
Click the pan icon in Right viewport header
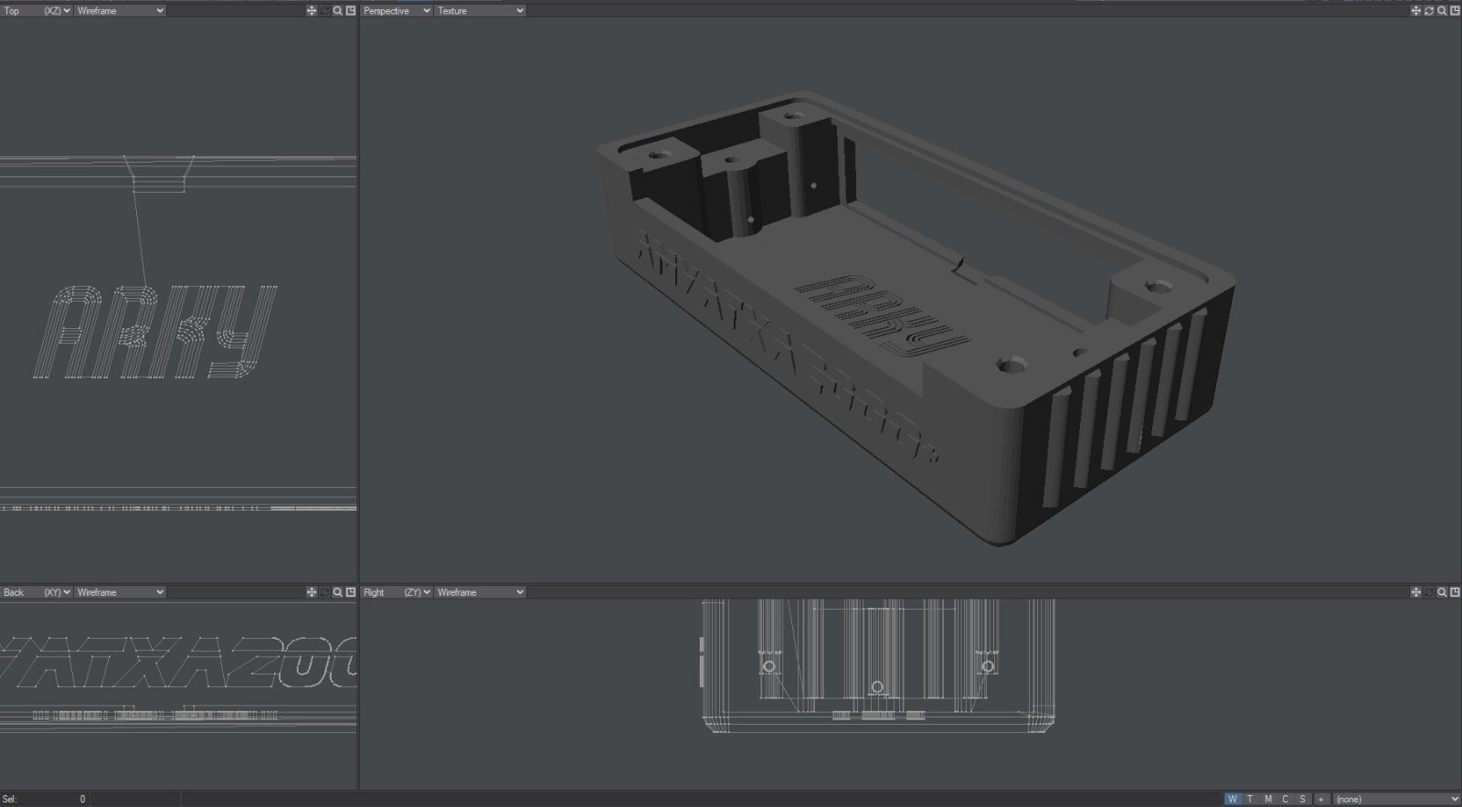click(x=1416, y=592)
